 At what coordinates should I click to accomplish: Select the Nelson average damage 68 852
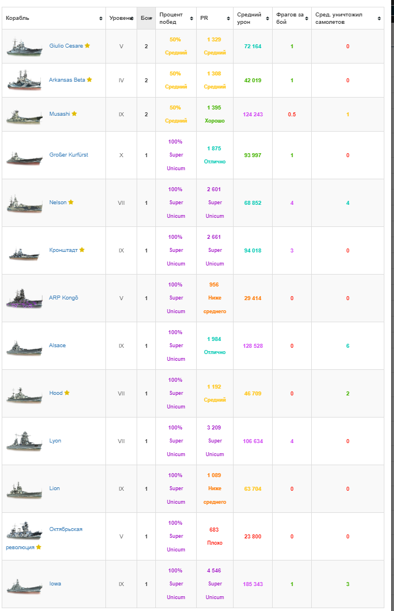[253, 203]
